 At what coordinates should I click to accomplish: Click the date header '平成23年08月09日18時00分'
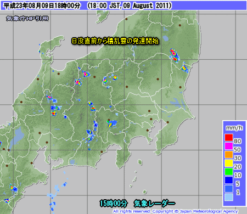pyautogui.click(x=42, y=5)
